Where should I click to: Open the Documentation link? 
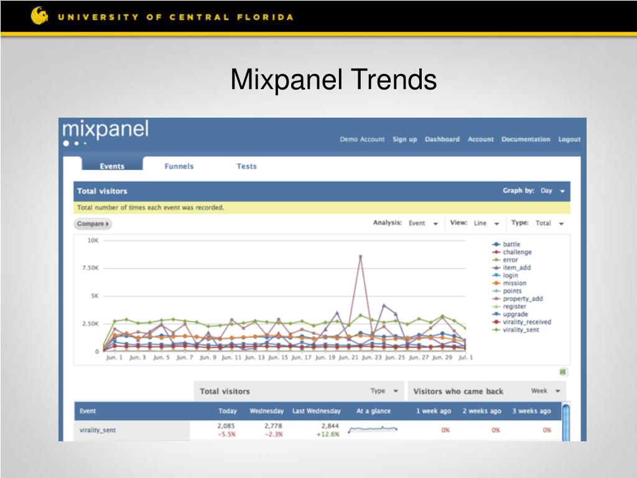(526, 139)
